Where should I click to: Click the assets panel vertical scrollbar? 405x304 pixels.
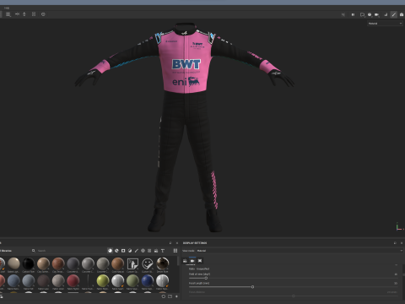(178, 261)
